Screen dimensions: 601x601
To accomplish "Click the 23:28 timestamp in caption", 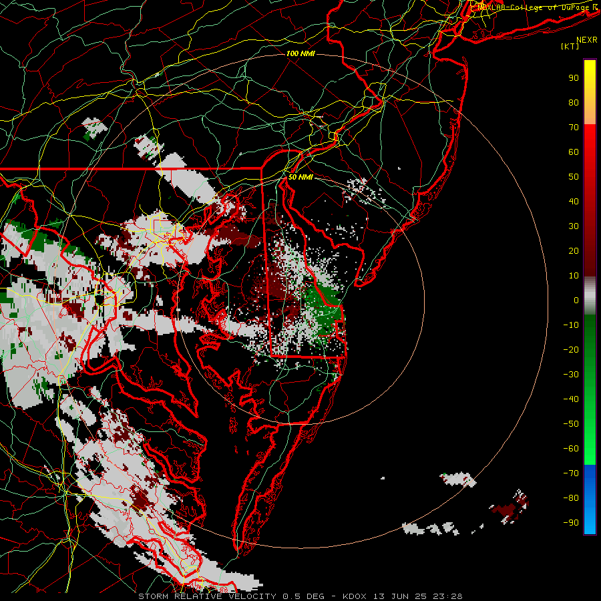I will point(447,596).
